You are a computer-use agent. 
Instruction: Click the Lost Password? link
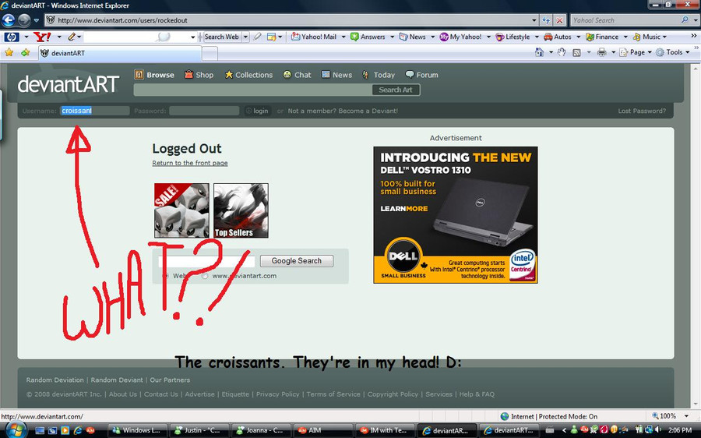(642, 111)
